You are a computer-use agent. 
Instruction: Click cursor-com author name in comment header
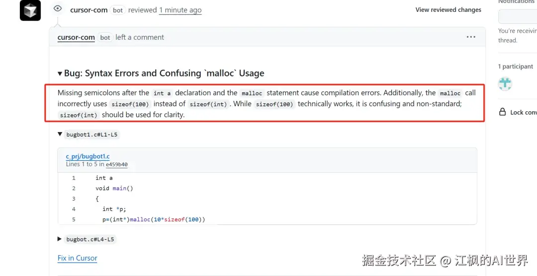pyautogui.click(x=76, y=37)
